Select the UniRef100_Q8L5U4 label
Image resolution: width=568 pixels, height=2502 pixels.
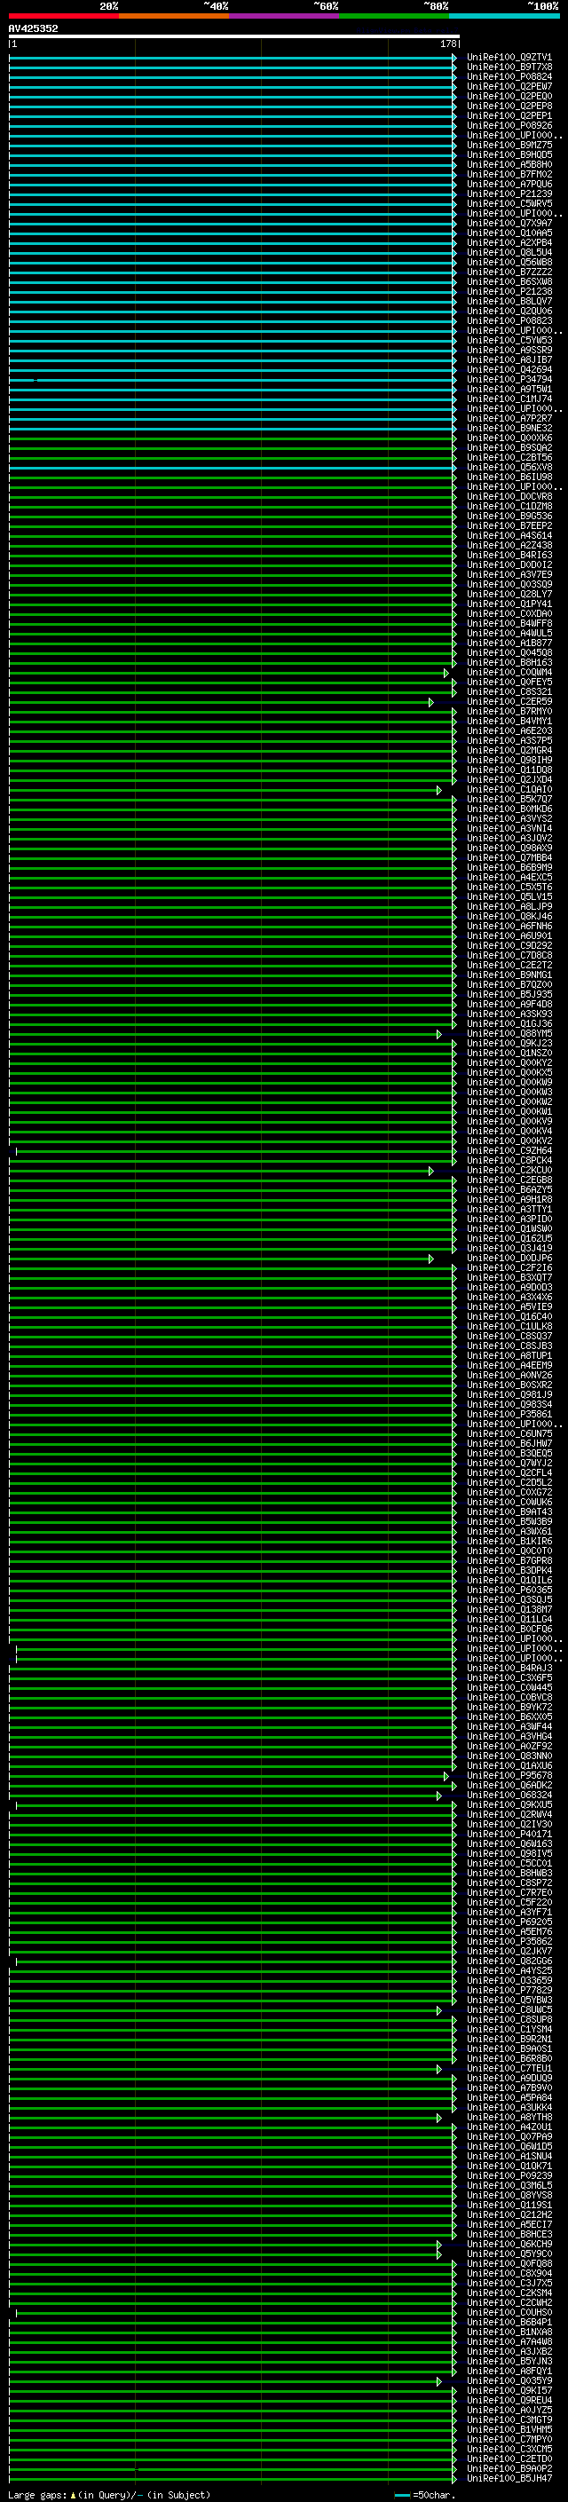pyautogui.click(x=509, y=253)
